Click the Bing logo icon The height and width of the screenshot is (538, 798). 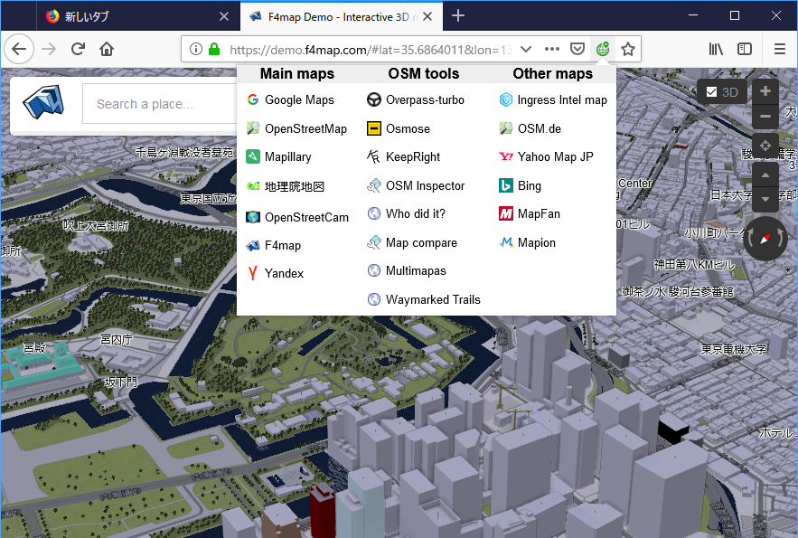[506, 185]
